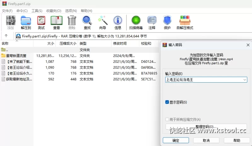Open the 查看 (View) book icon

tap(57, 20)
